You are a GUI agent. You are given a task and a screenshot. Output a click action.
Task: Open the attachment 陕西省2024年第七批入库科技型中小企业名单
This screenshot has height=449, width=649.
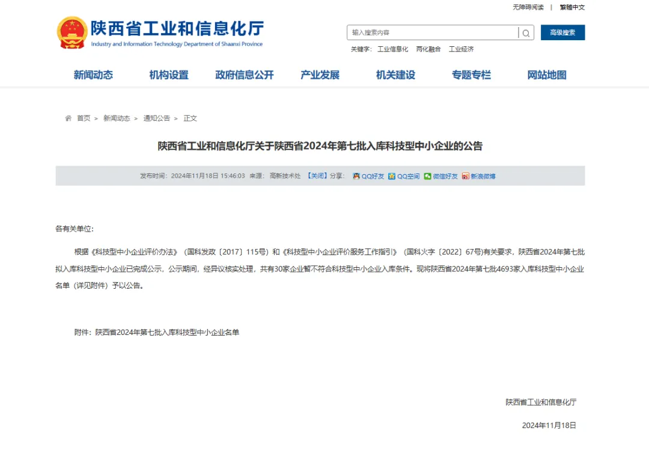click(x=167, y=332)
